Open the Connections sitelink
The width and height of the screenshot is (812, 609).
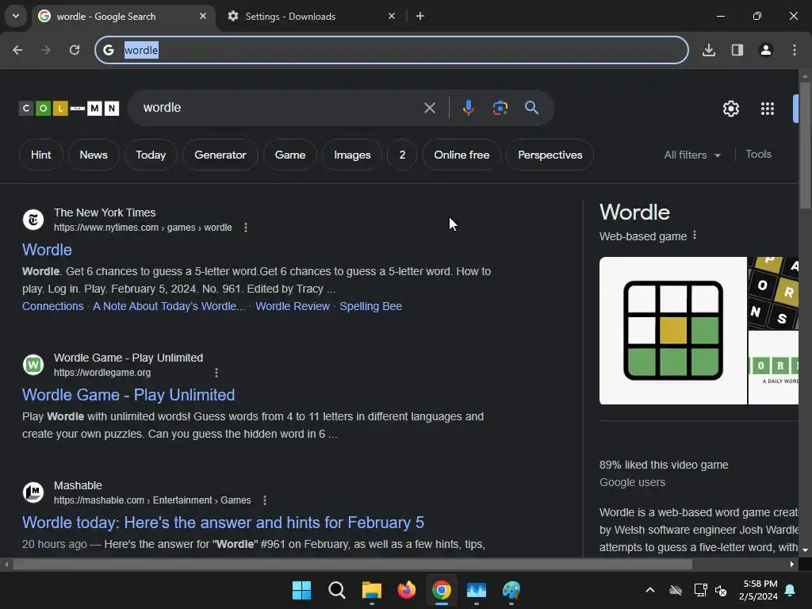(53, 306)
